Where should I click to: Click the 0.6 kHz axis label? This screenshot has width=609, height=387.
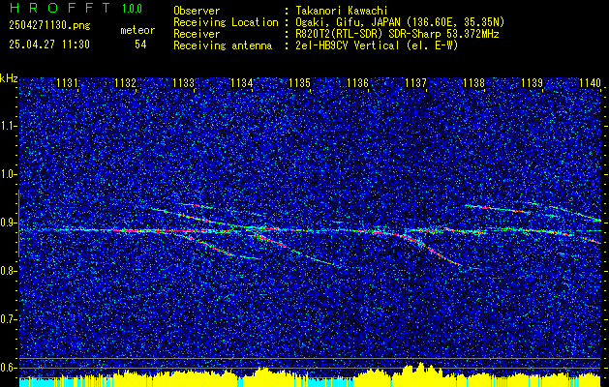point(9,368)
